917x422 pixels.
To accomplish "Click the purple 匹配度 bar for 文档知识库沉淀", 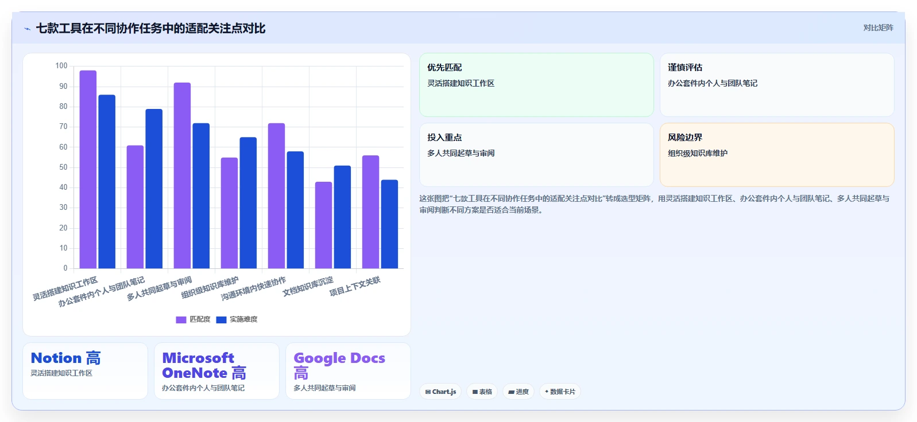I will [x=323, y=225].
